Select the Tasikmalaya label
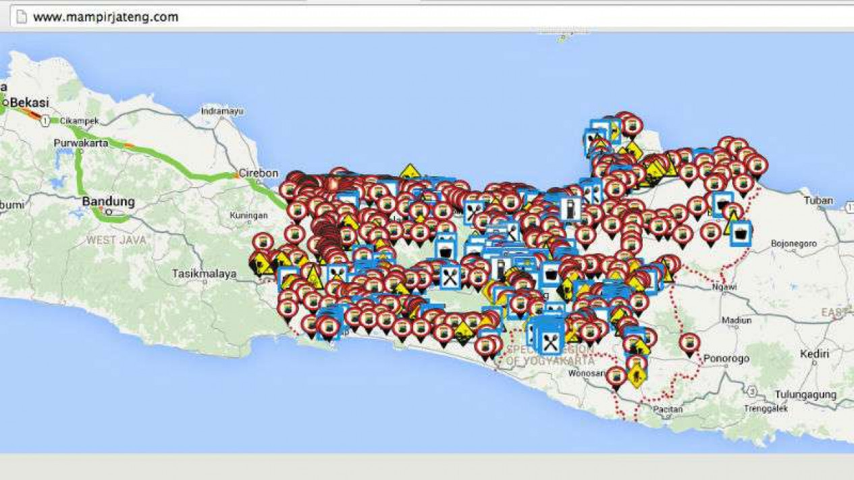Viewport: 854px width, 480px height. (204, 274)
